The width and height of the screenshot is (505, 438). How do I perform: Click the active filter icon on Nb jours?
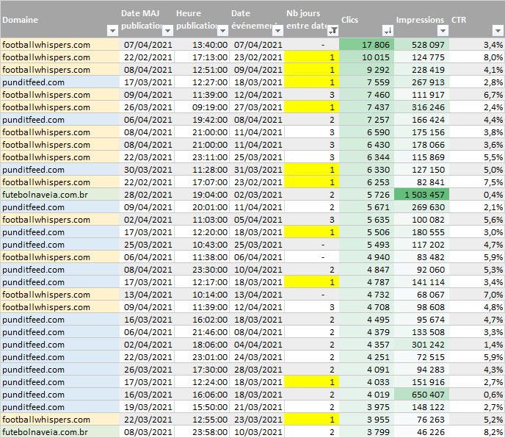coord(333,31)
